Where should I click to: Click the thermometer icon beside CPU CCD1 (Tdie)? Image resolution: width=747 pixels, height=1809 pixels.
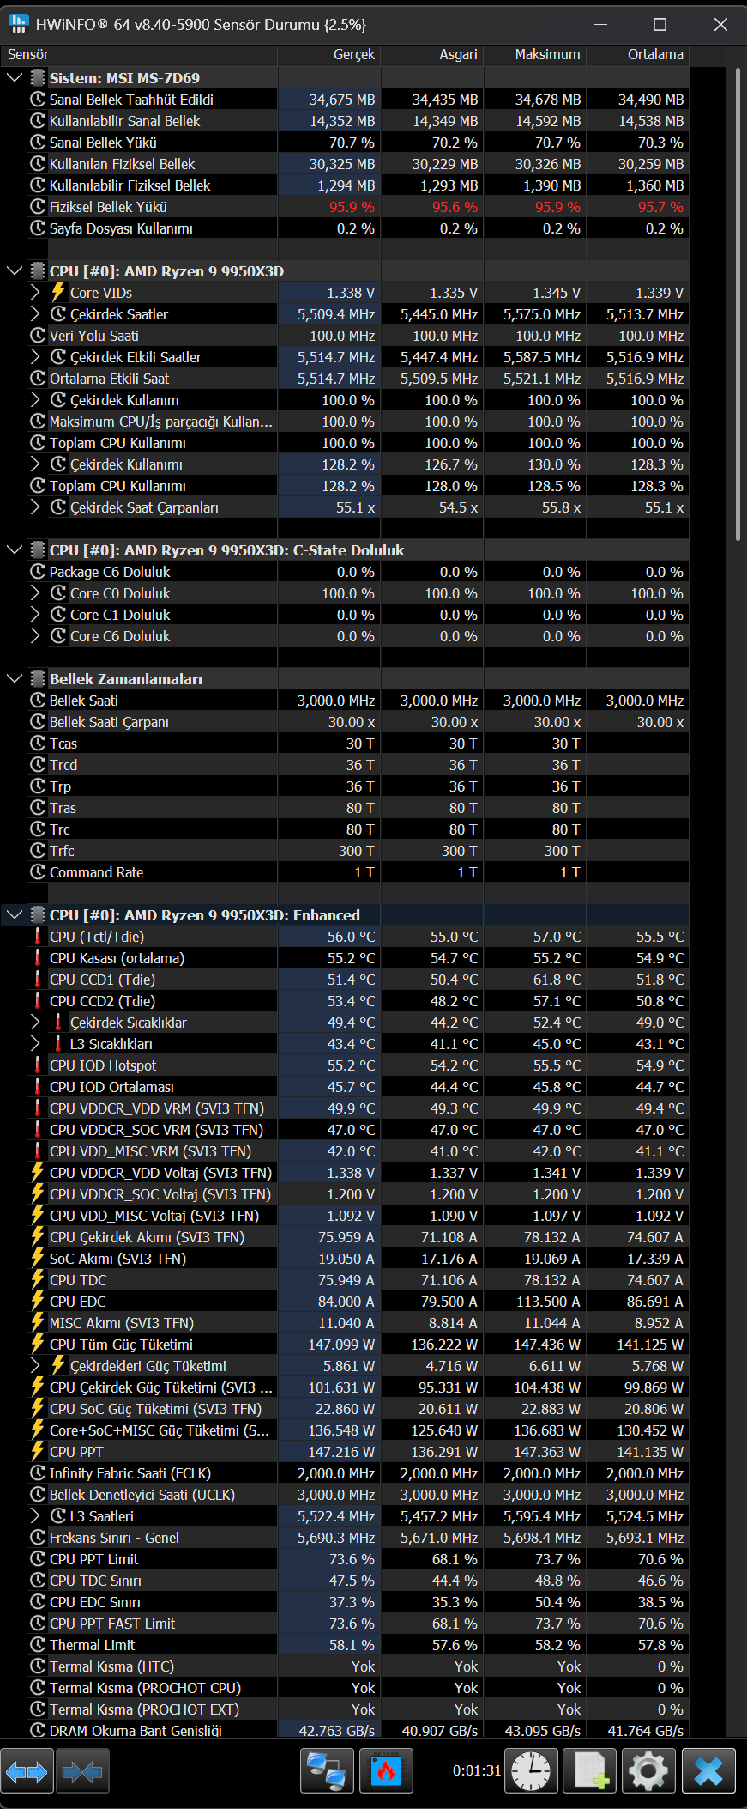tap(37, 979)
